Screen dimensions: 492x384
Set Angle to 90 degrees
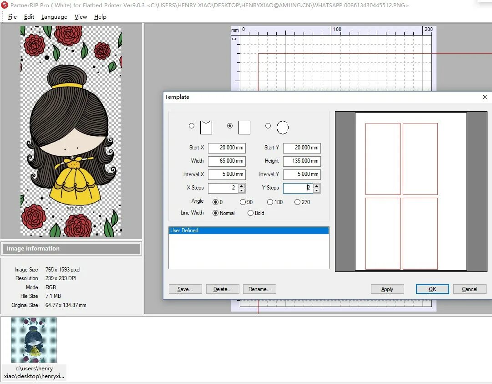(x=243, y=202)
